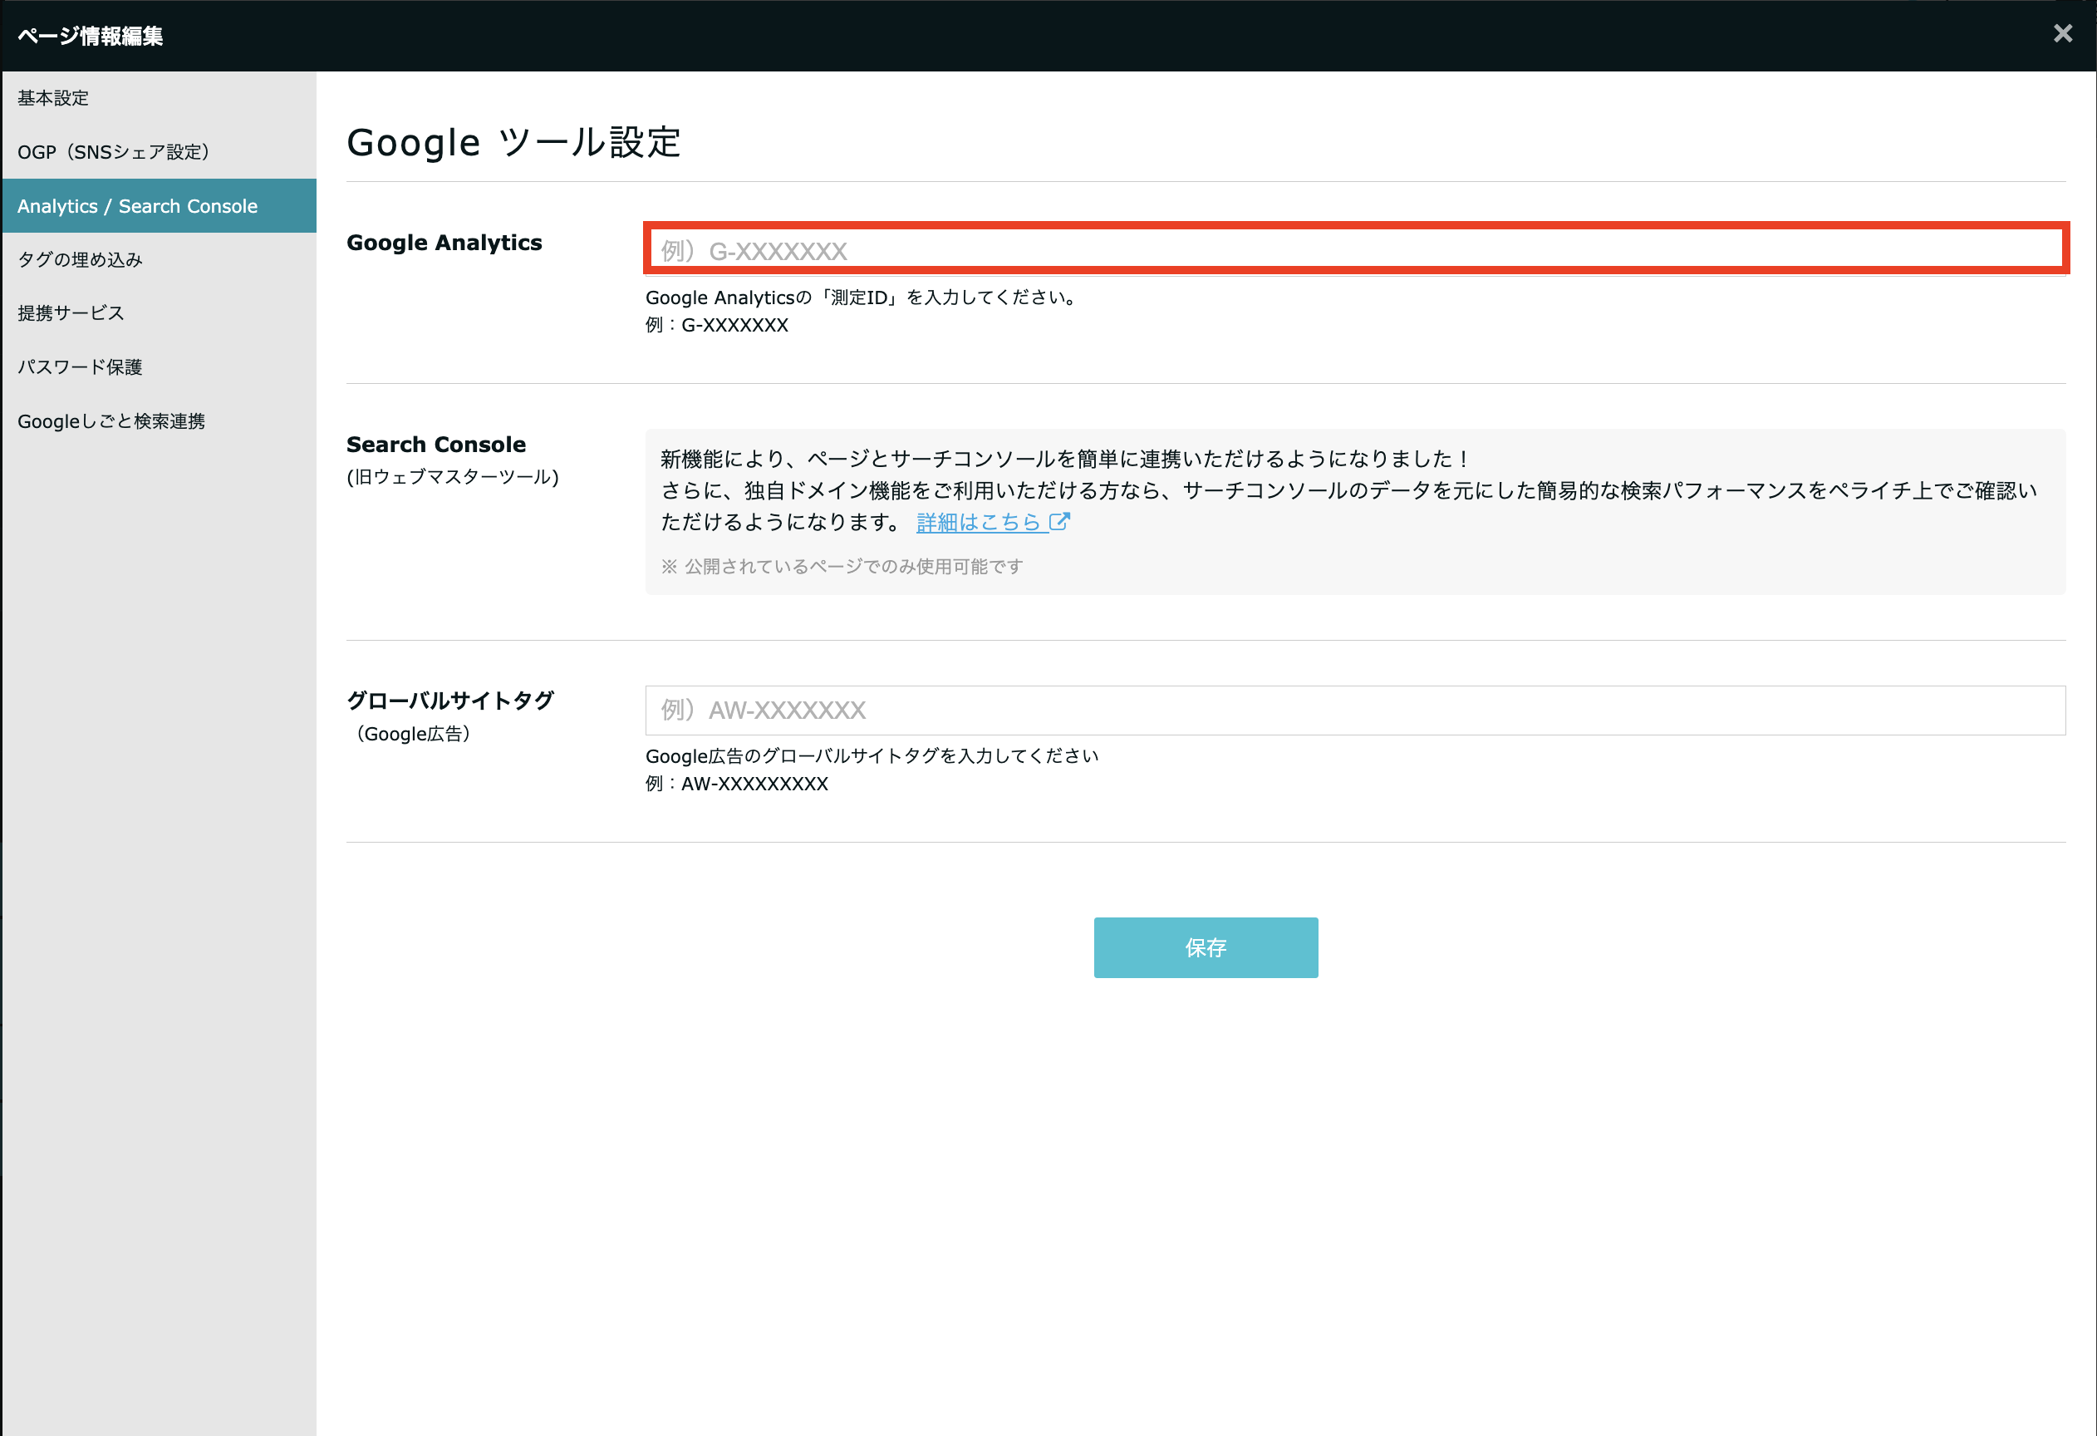Click the Google Analytics label text

(x=444, y=242)
